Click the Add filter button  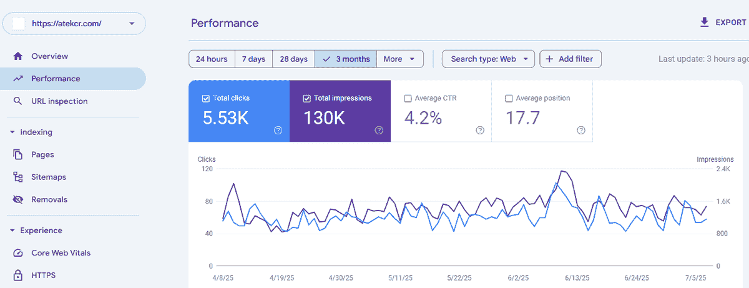click(570, 59)
